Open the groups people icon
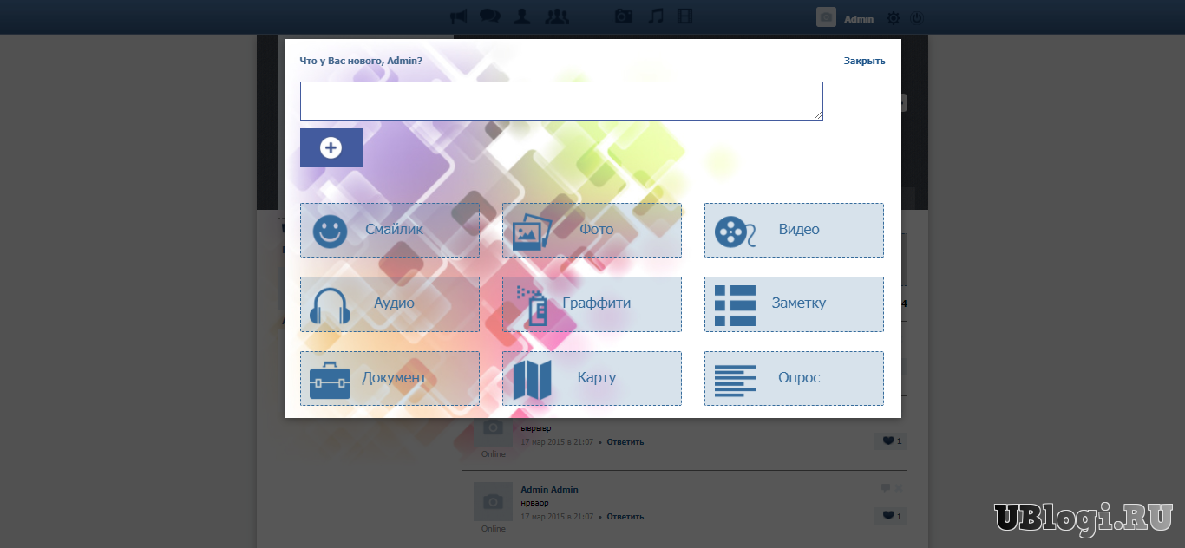The width and height of the screenshot is (1185, 548). (x=556, y=16)
